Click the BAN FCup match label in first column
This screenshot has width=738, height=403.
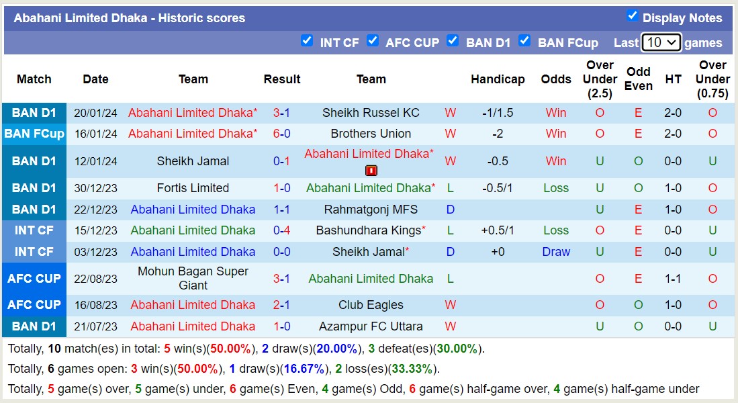point(34,133)
